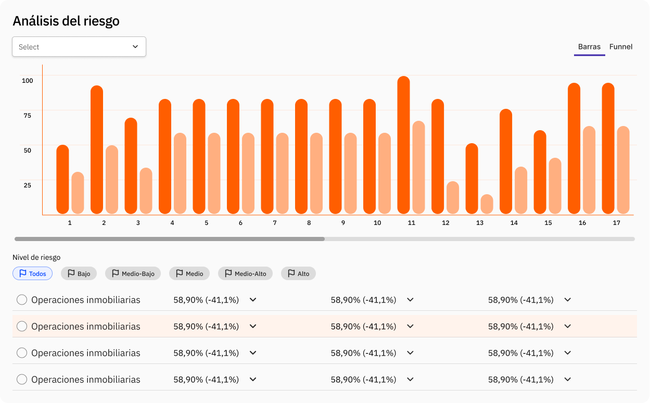Click the flag icon on Bajo chip
The width and height of the screenshot is (650, 403).
70,273
